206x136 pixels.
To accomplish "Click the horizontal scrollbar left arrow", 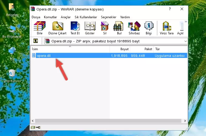I will (x=33, y=121).
